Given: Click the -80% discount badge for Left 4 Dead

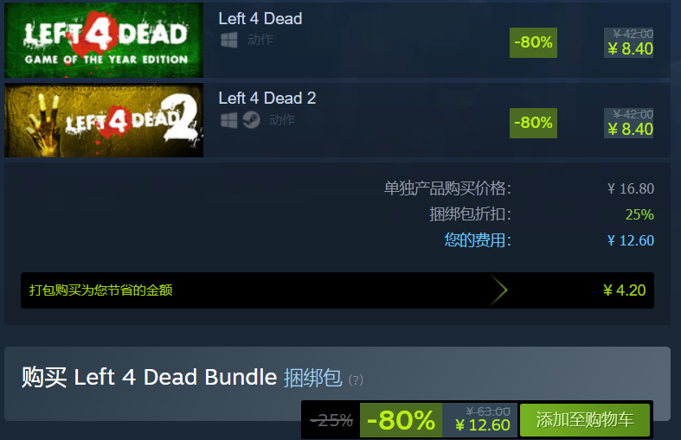Looking at the screenshot, I should tap(533, 42).
